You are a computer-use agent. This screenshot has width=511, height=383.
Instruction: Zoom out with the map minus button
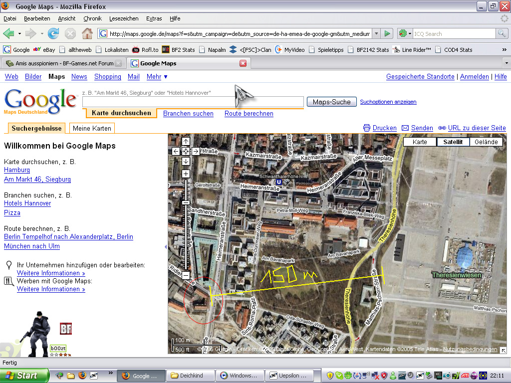tap(186, 275)
